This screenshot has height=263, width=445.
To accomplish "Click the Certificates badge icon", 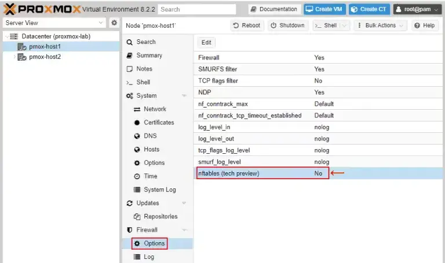I will (x=137, y=123).
